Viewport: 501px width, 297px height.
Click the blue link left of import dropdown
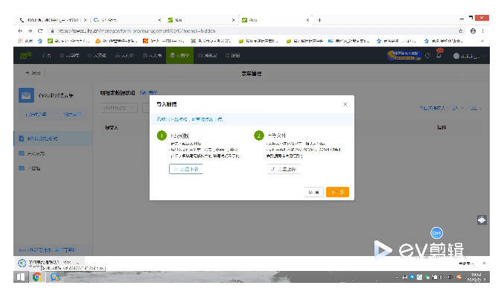click(x=433, y=108)
